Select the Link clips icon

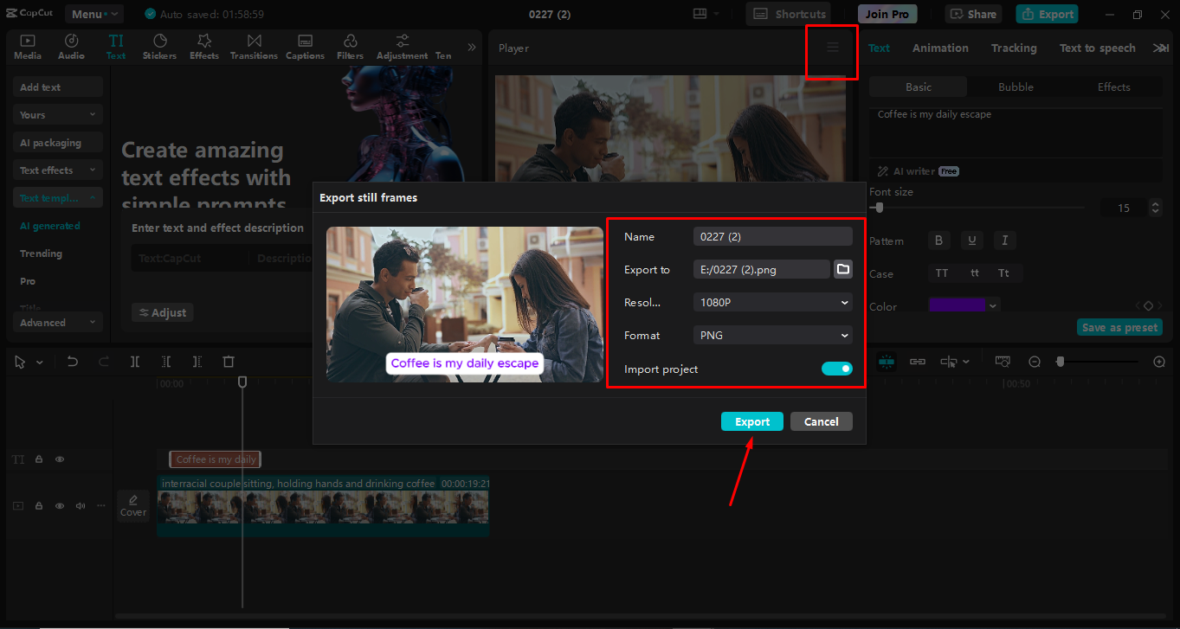coord(917,362)
